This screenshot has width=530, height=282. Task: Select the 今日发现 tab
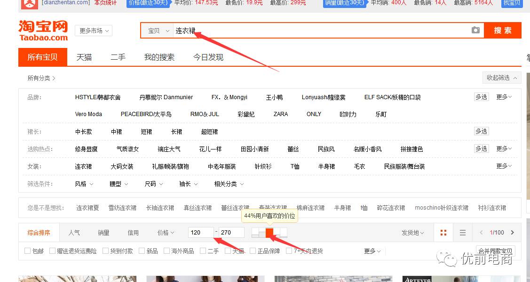[x=208, y=57]
